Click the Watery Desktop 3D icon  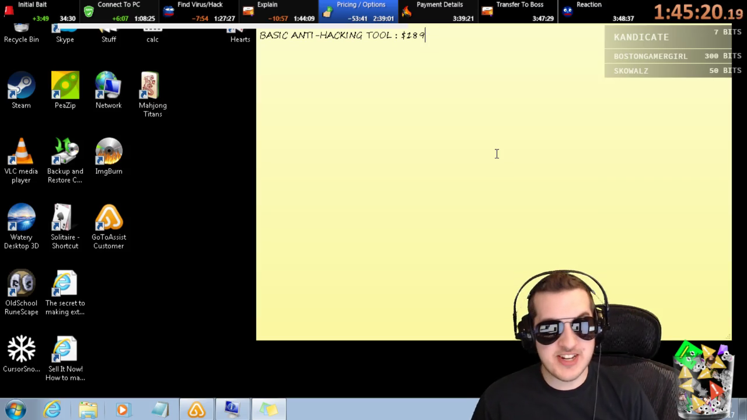pos(21,226)
